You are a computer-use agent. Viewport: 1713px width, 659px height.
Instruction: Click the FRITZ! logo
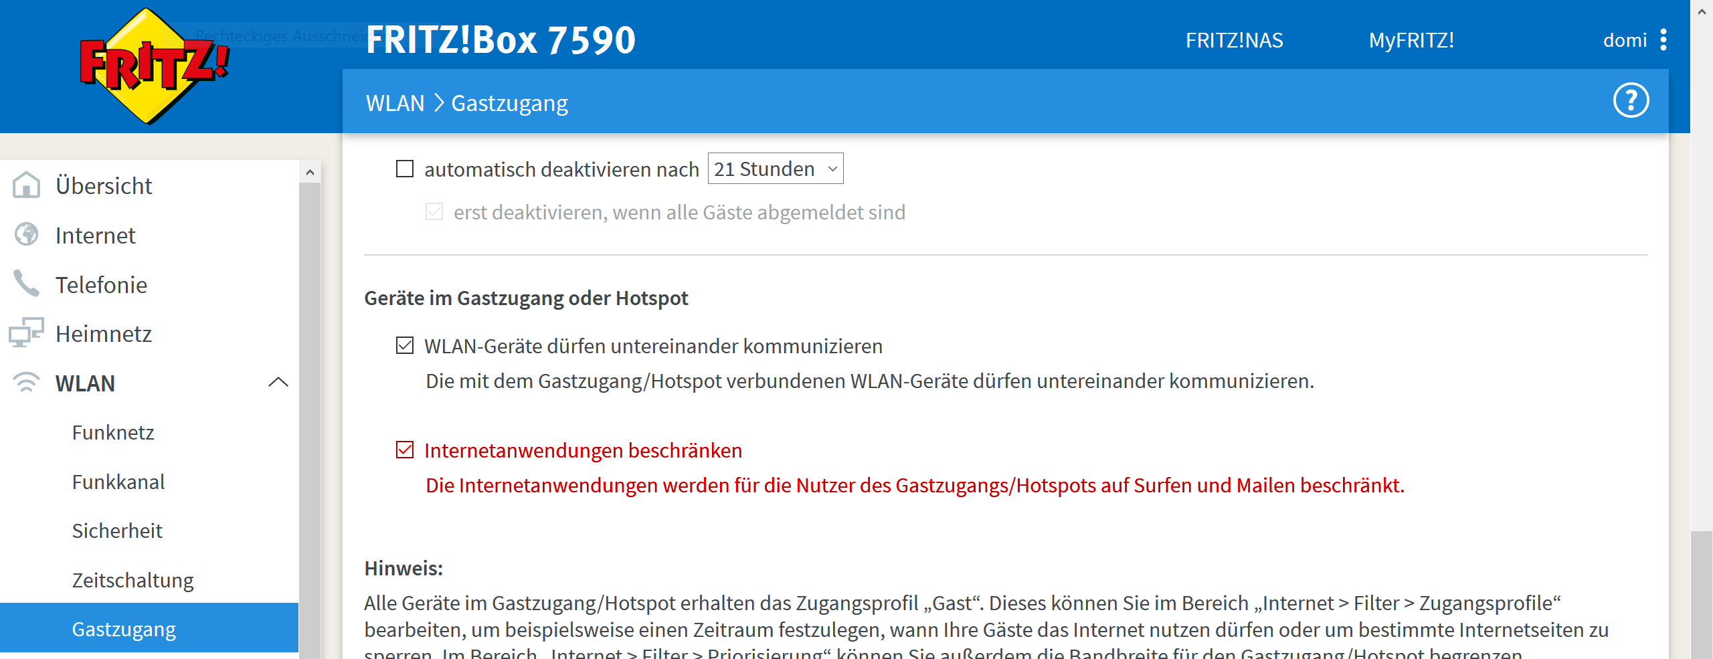[x=154, y=66]
